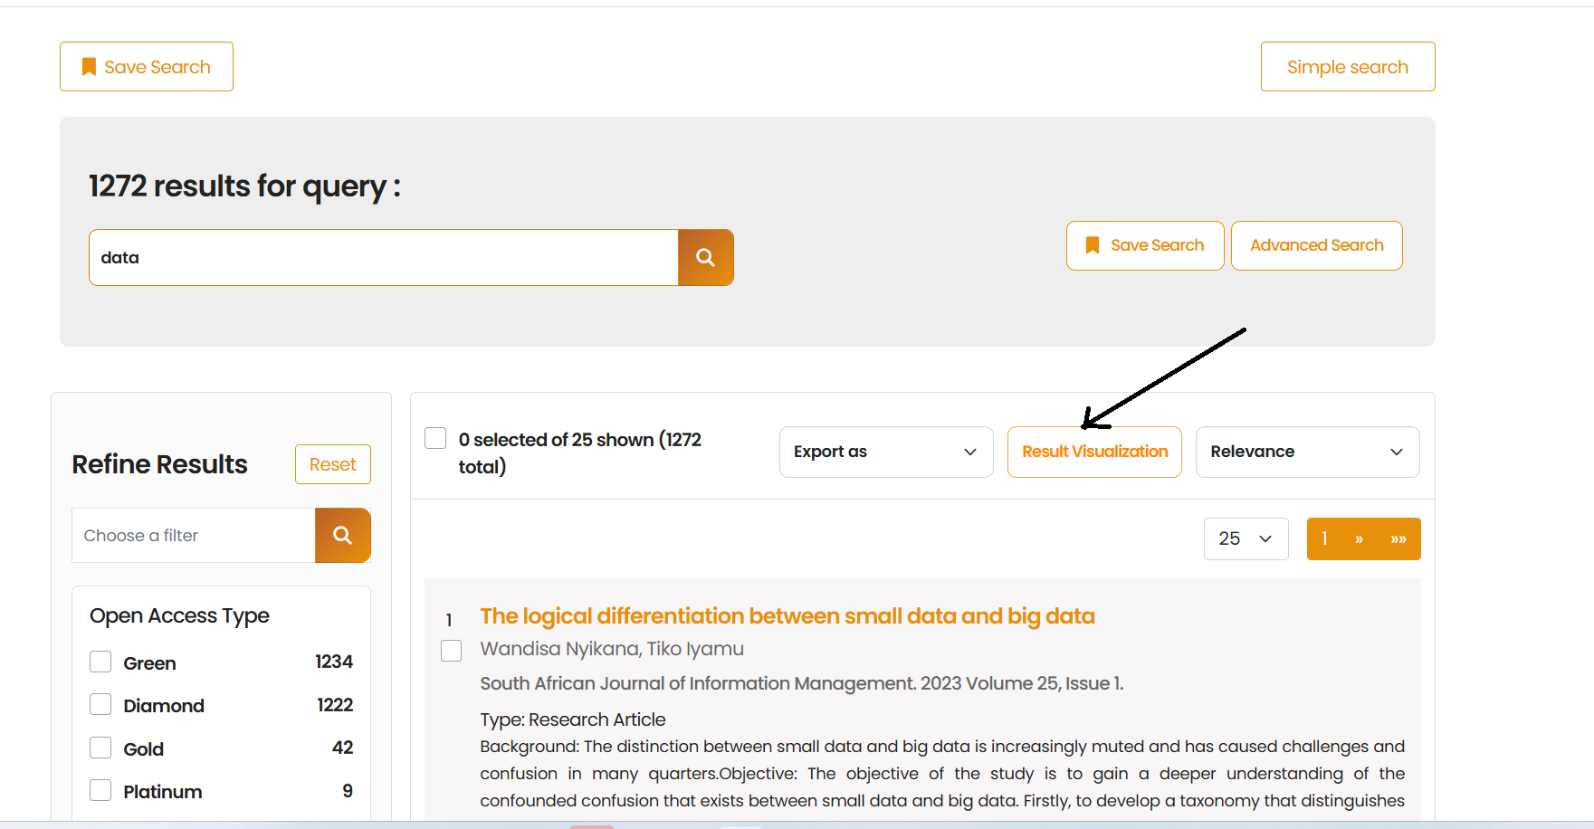The image size is (1594, 829).
Task: Click '0 selected of 25 shown' text
Action: pyautogui.click(x=580, y=453)
